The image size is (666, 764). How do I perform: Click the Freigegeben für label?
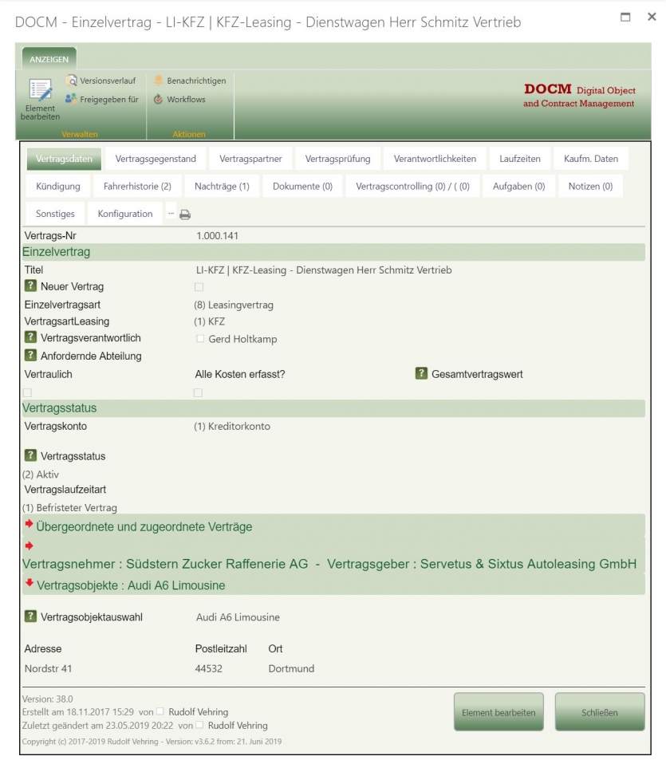click(x=109, y=99)
